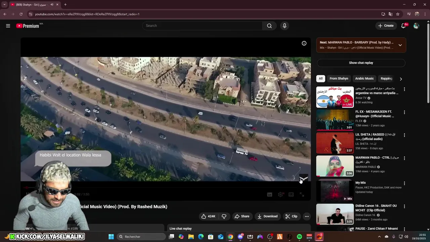Image resolution: width=430 pixels, height=242 pixels.
Task: Toggle subtitles in the video player
Action: click(x=269, y=195)
